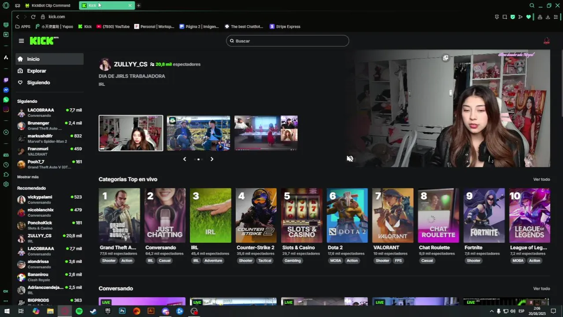Go back with the browser back arrow
Viewport: 563px width, 317px height.
[x=18, y=17]
